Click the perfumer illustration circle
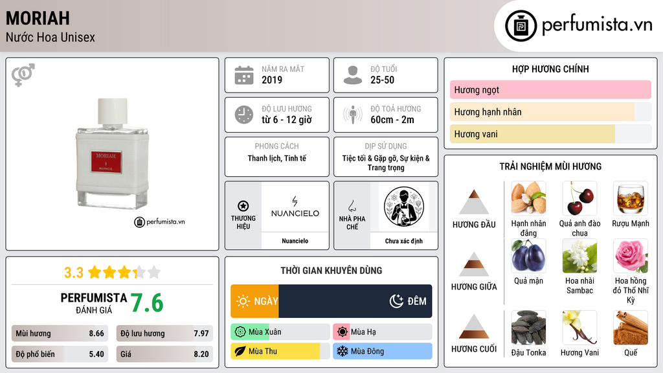Image resolution: width=663 pixels, height=373 pixels. point(404,207)
